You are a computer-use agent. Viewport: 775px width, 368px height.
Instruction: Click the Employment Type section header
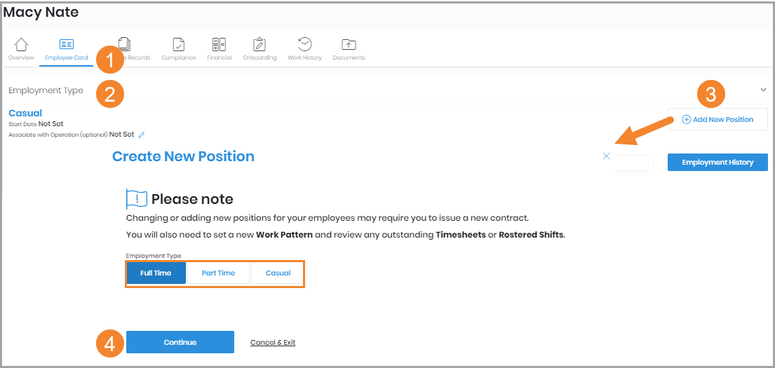(46, 90)
